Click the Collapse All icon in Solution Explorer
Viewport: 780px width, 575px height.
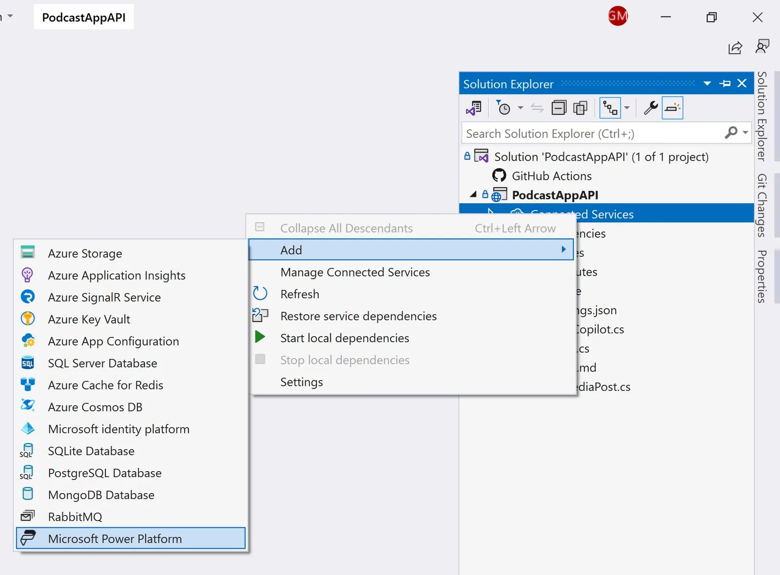[559, 108]
